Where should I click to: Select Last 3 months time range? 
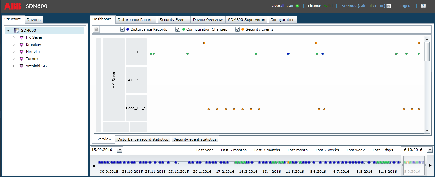267,150
